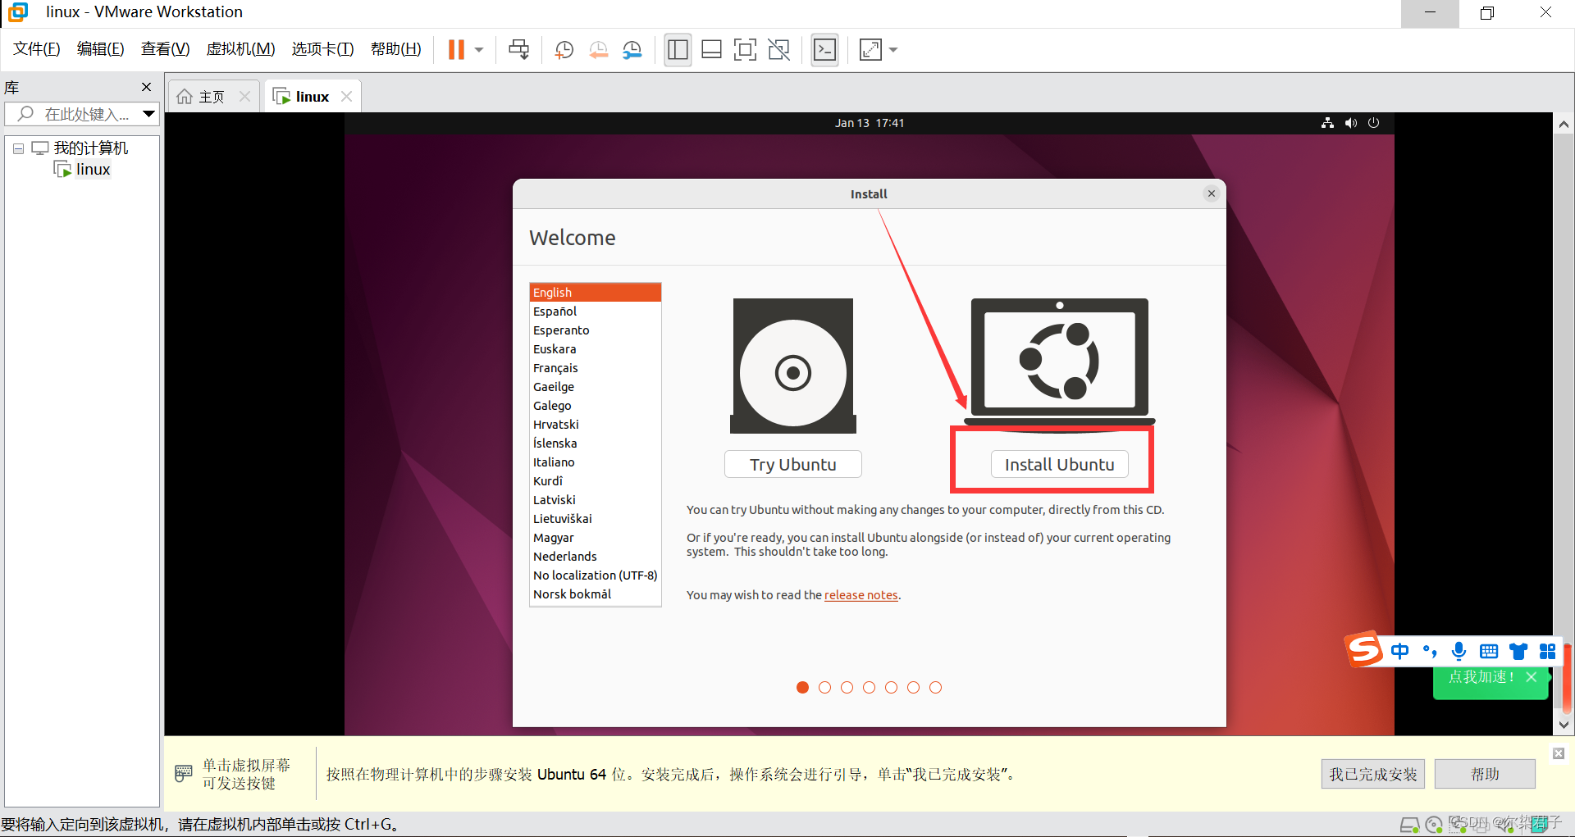Open the 文件(F) menu
This screenshot has height=837, width=1575.
coord(36,49)
